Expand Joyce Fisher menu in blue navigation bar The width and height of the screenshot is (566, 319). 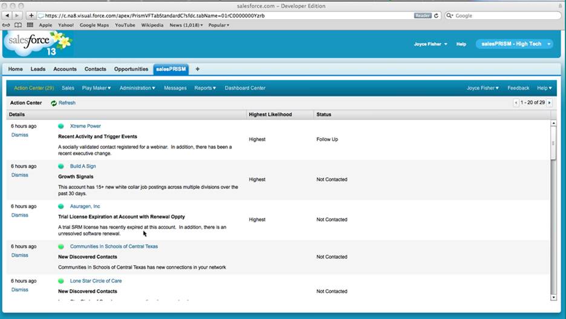point(483,88)
